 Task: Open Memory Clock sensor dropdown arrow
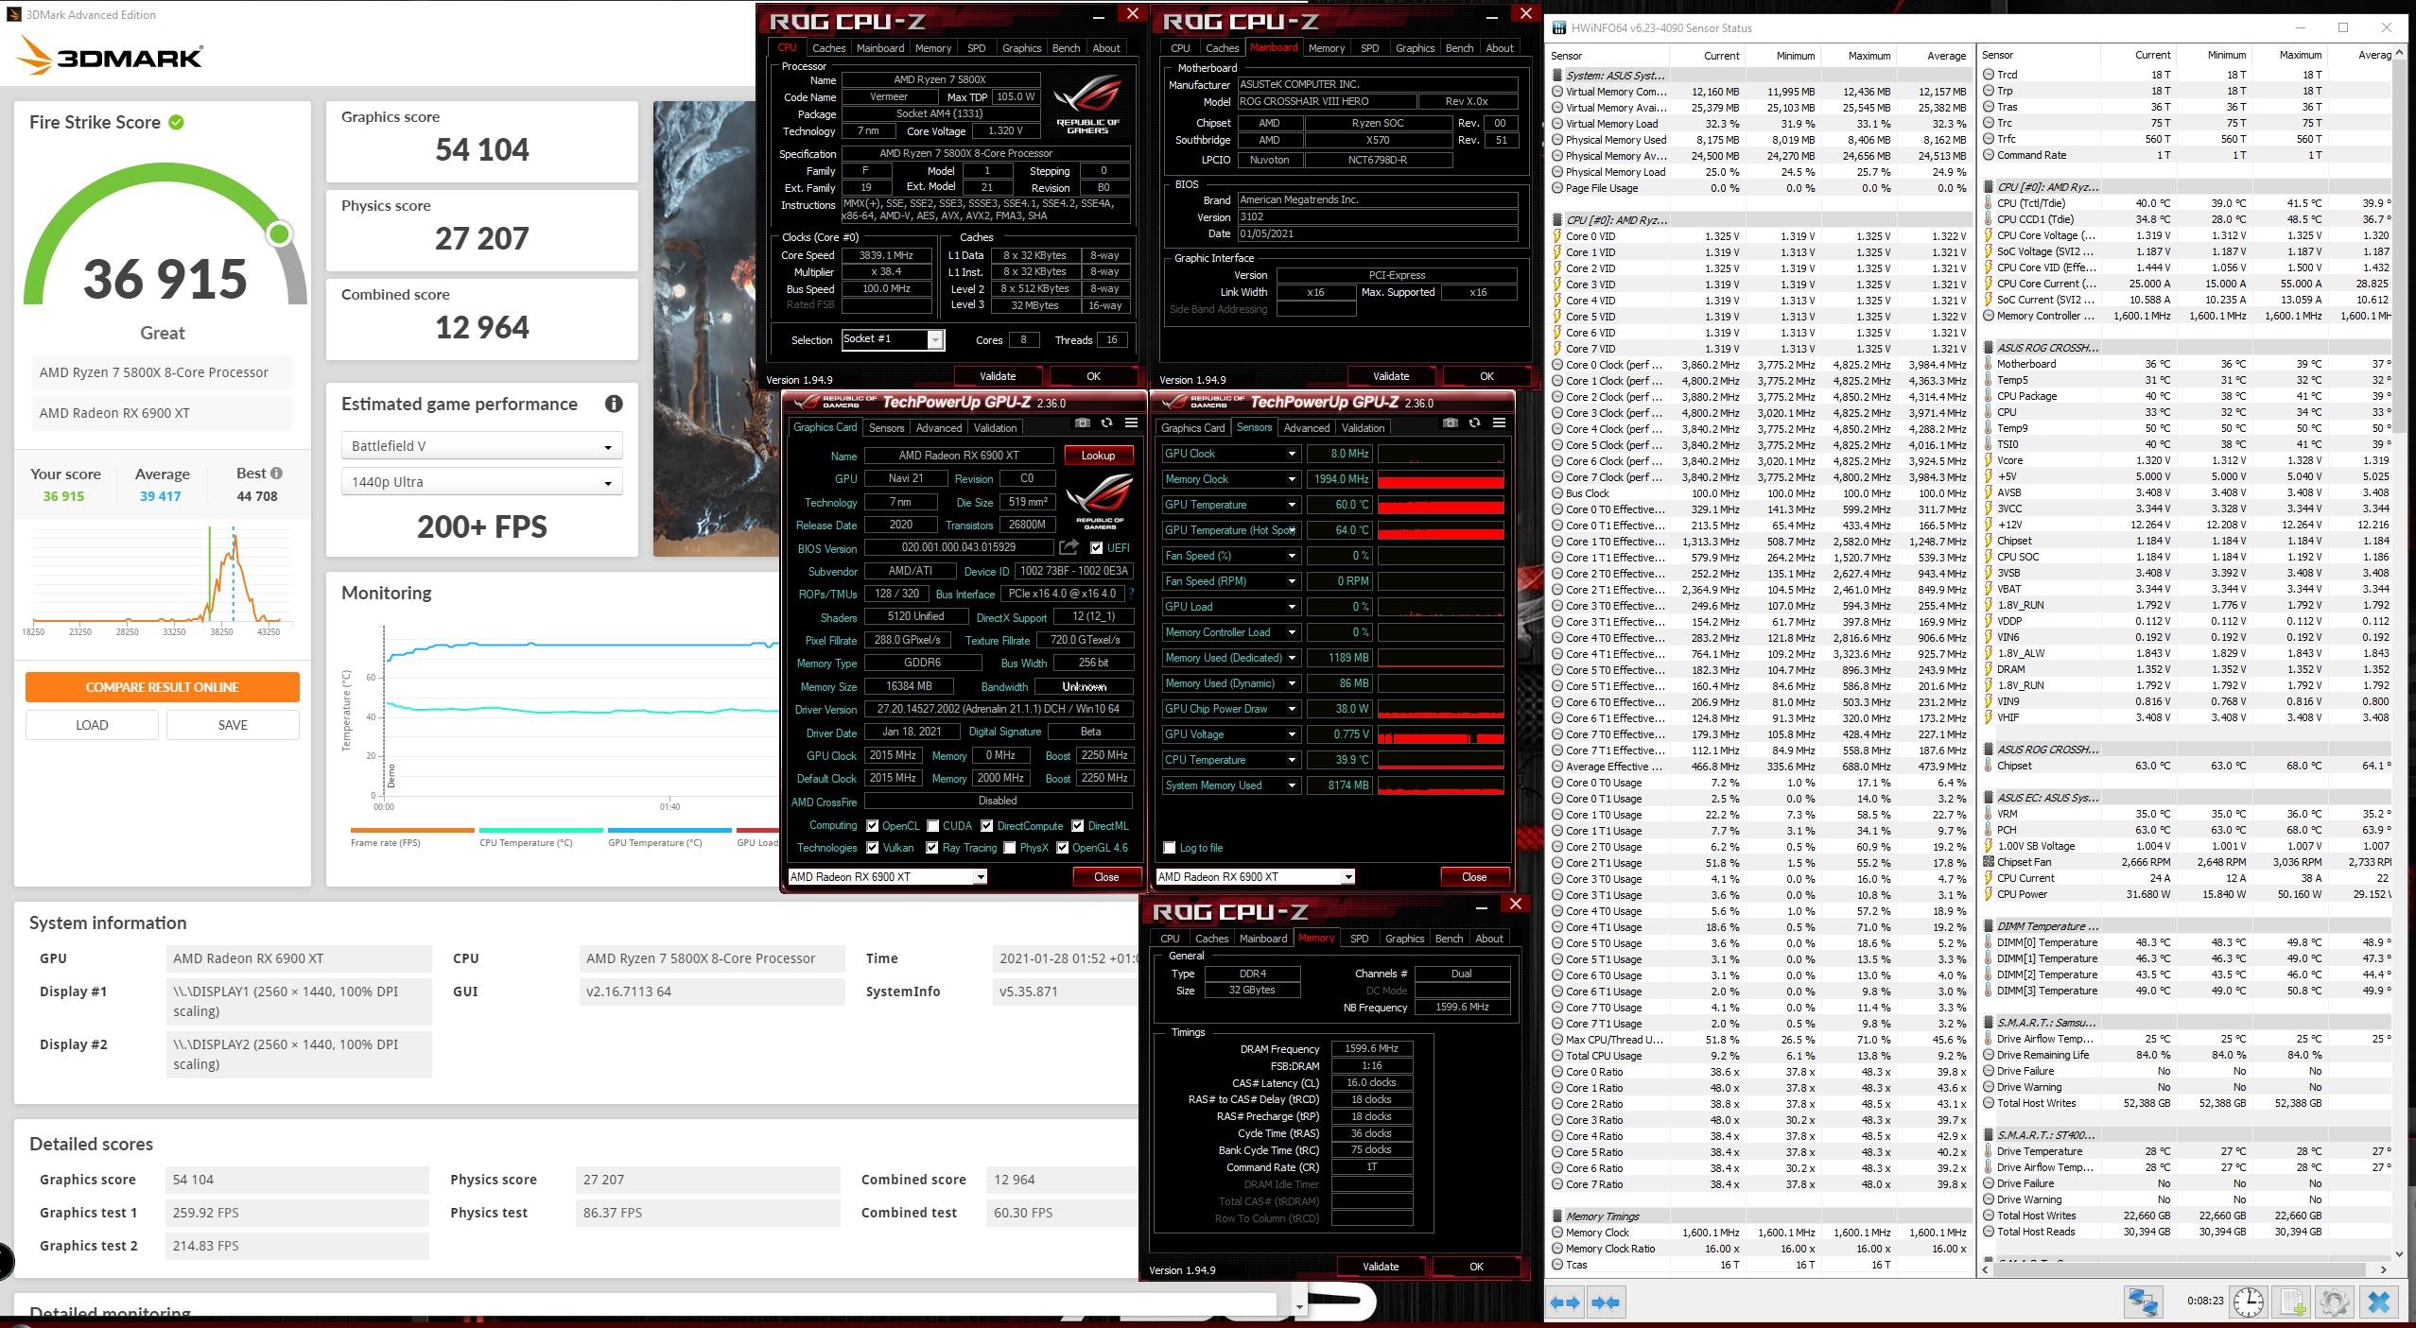[1292, 479]
